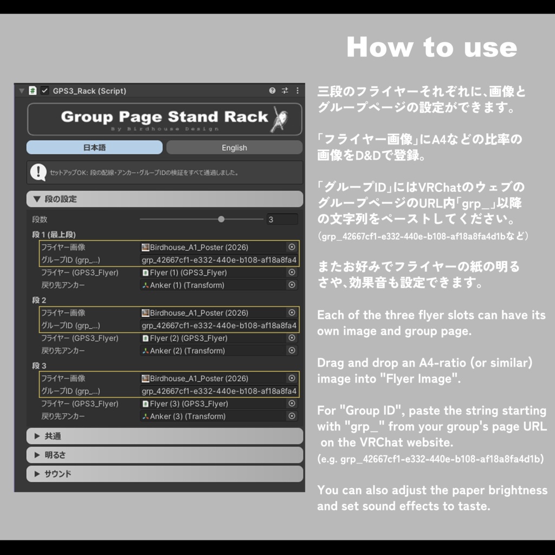Open object picker for 段2 フライヤー画像

click(x=292, y=313)
